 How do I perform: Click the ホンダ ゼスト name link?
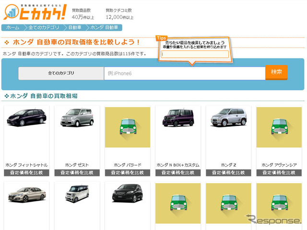pyautogui.click(x=77, y=165)
